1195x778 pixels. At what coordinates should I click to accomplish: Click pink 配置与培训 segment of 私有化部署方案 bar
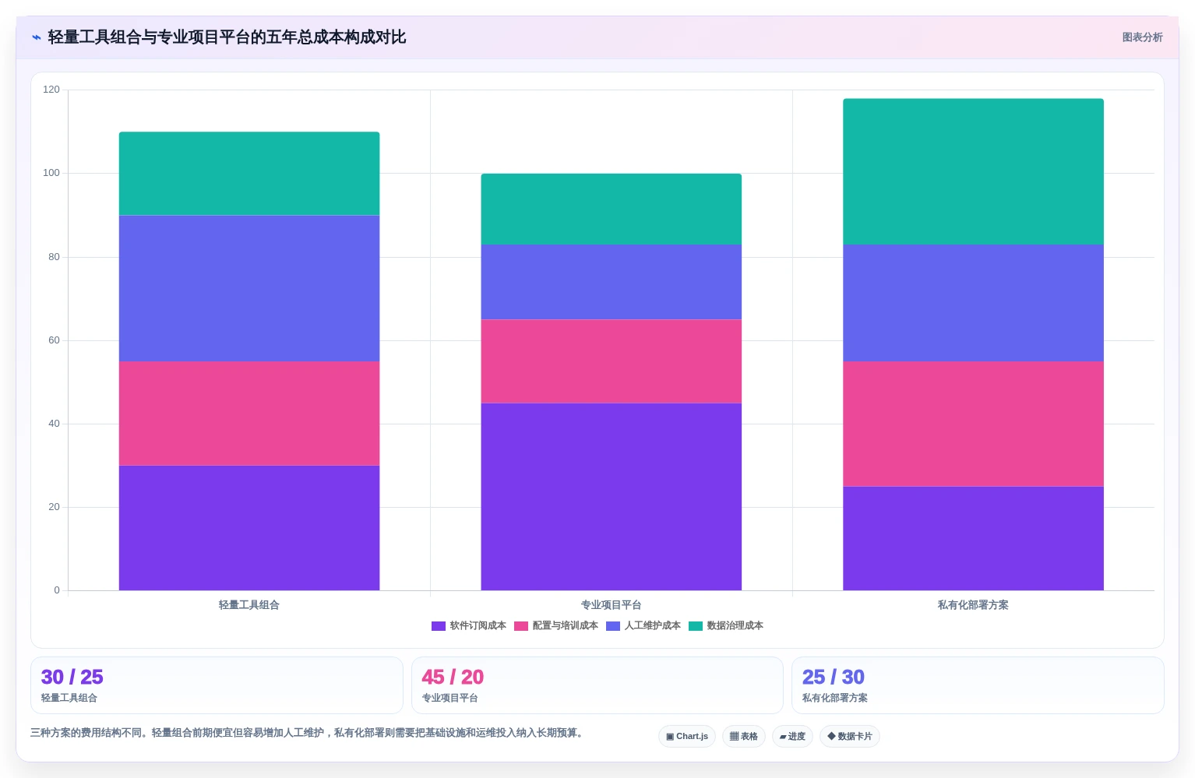point(973,424)
